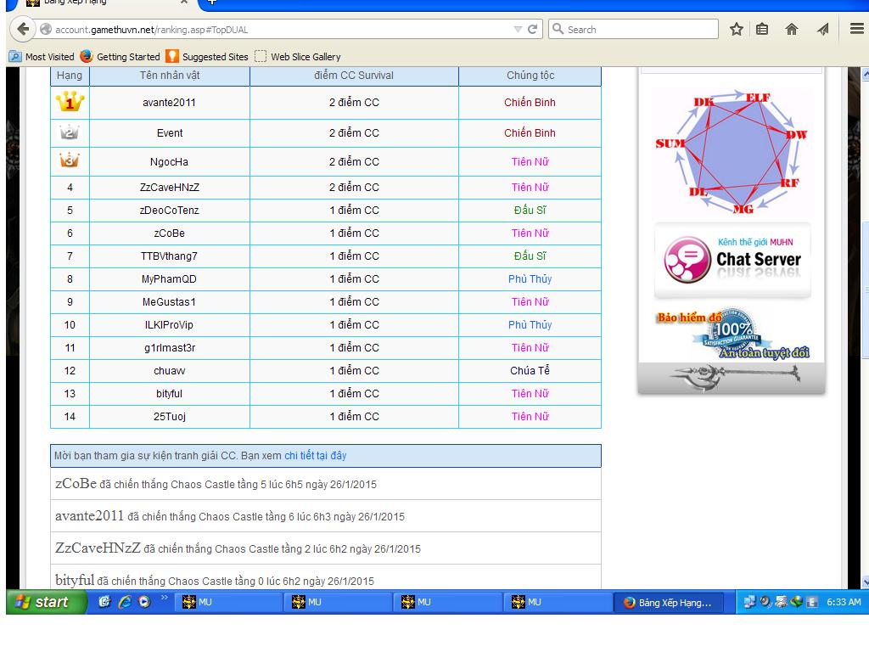The image size is (869, 652).
Task: Click the magnifier icon in the Search box
Action: coord(558,29)
